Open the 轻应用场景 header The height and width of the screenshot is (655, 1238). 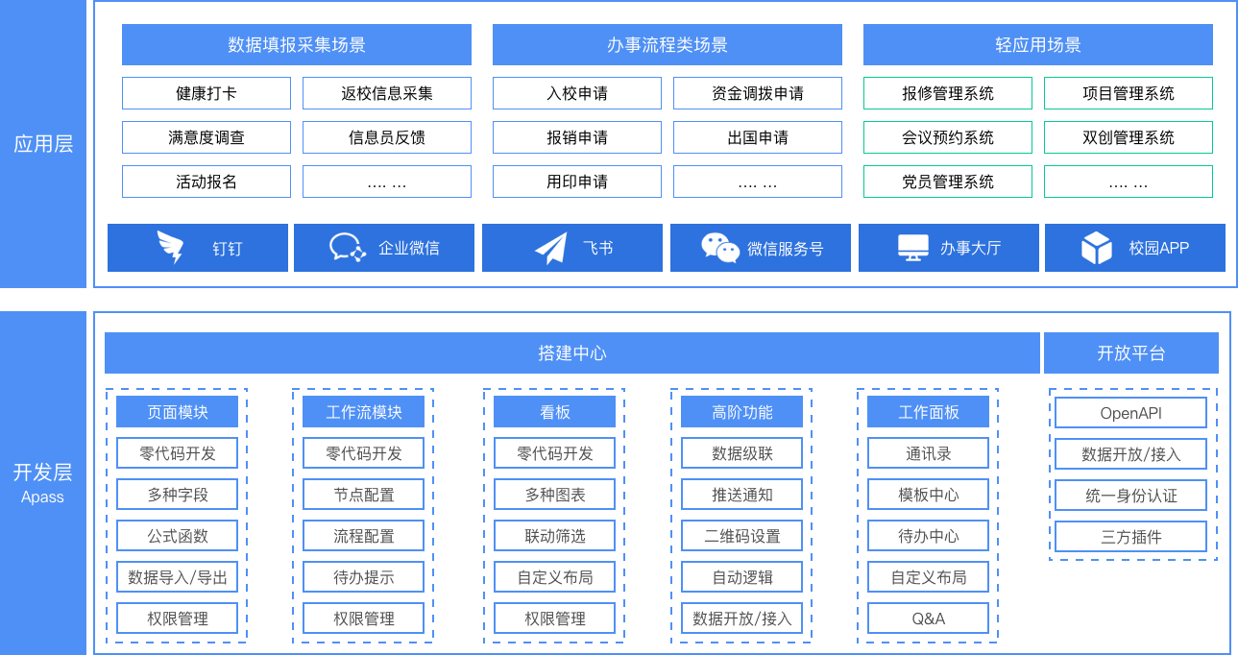pos(1037,45)
